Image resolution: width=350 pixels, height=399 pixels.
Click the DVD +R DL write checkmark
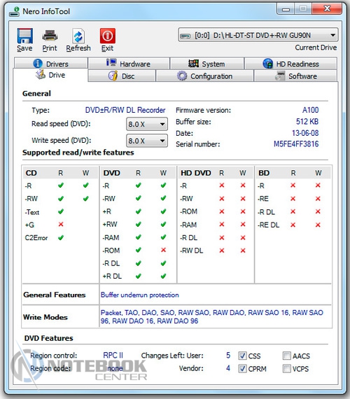[163, 276]
